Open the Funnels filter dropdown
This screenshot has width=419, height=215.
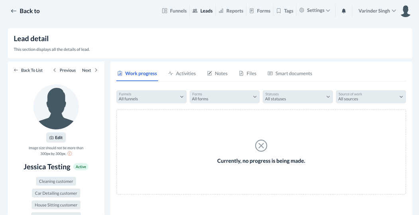[x=151, y=97]
